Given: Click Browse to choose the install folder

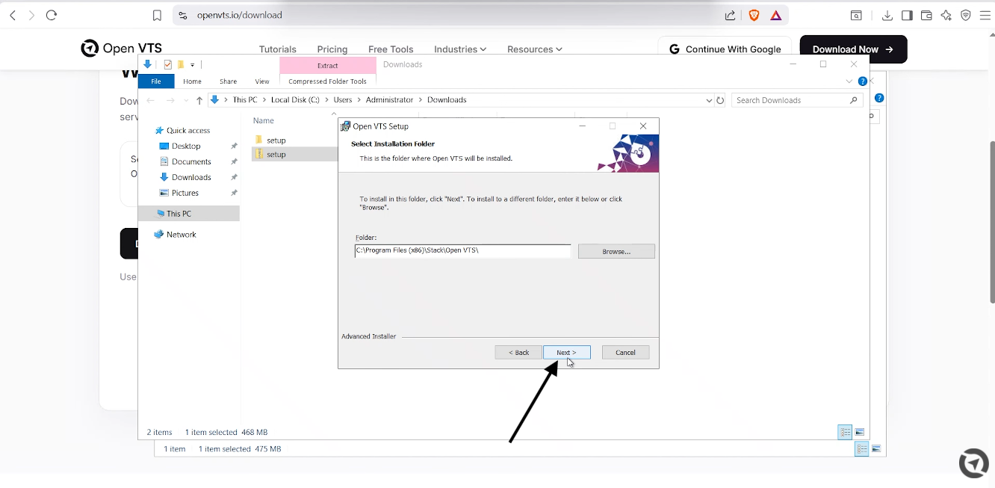Looking at the screenshot, I should point(616,251).
